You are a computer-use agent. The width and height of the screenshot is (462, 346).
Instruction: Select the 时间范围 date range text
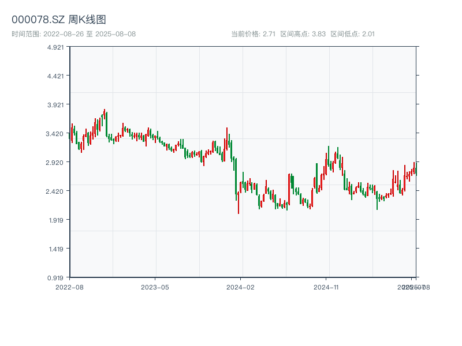[73, 34]
